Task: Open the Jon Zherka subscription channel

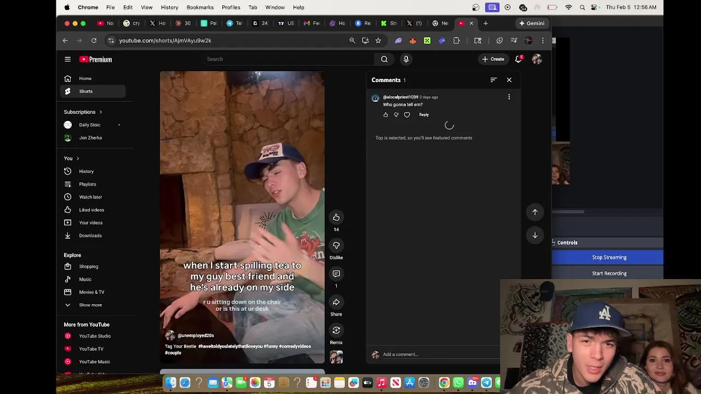Action: (x=93, y=138)
